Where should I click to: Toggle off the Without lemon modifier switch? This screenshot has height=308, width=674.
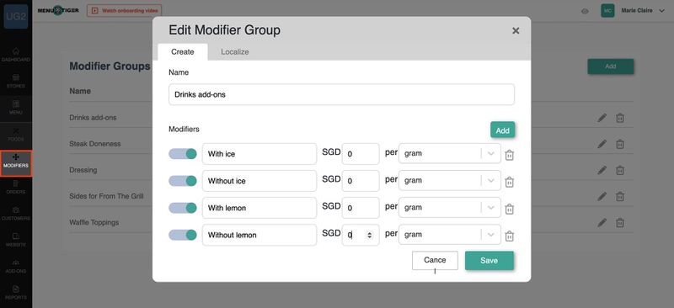click(x=183, y=235)
